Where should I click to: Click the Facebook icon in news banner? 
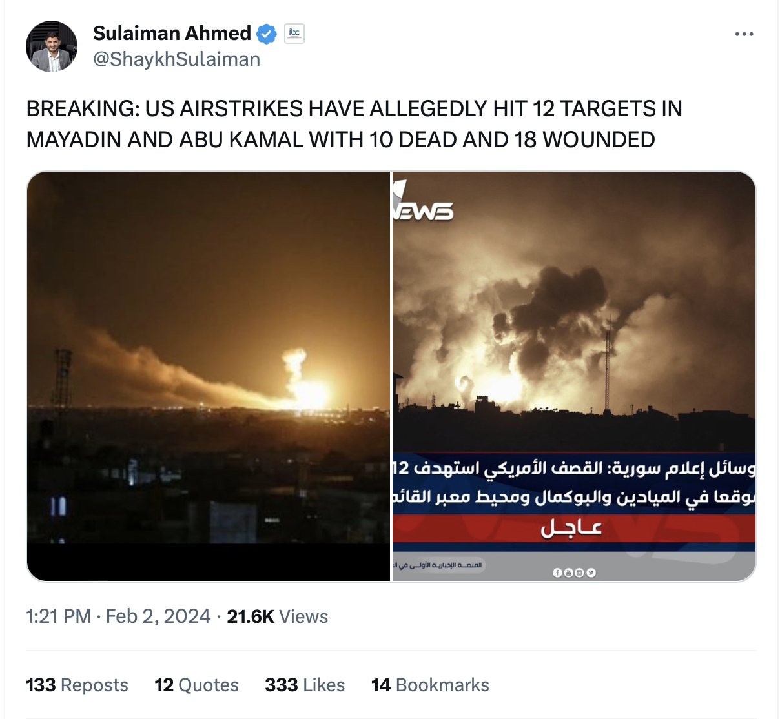tap(557, 572)
